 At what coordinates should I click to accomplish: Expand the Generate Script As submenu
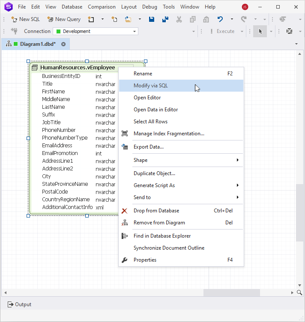point(181,185)
